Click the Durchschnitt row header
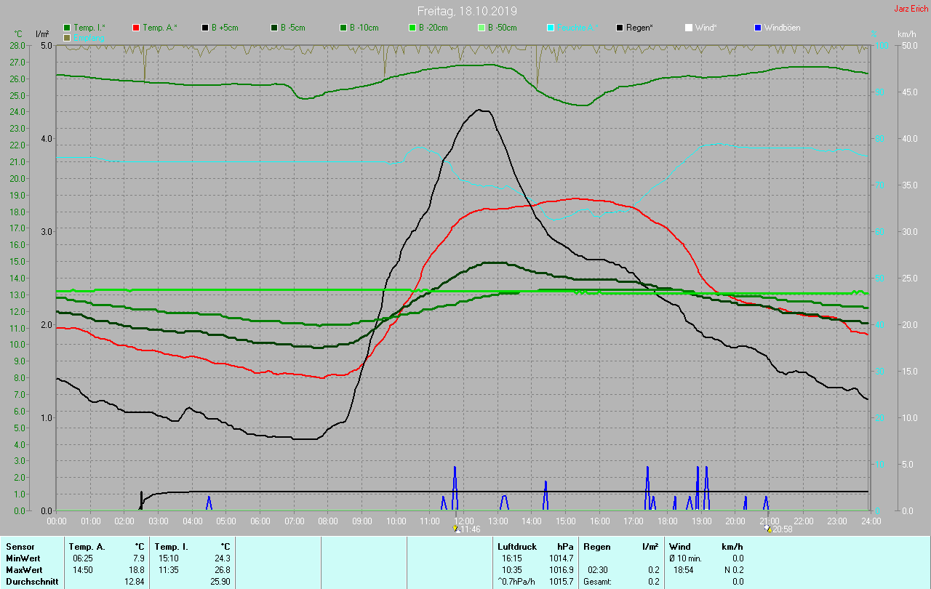 pyautogui.click(x=32, y=582)
